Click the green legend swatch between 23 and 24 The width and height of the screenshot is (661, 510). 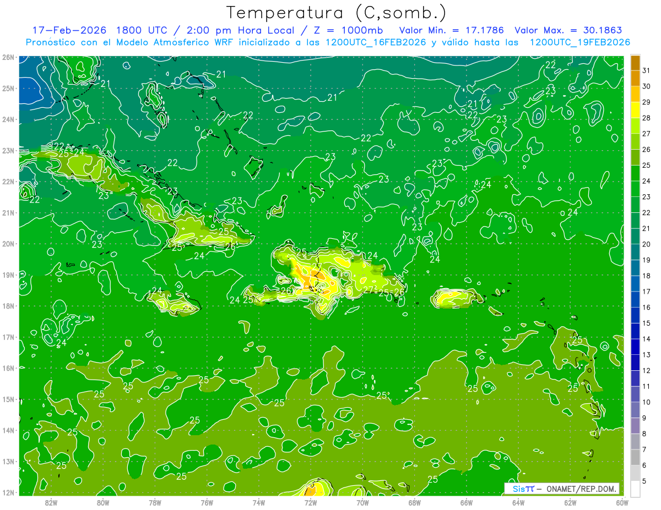635,189
